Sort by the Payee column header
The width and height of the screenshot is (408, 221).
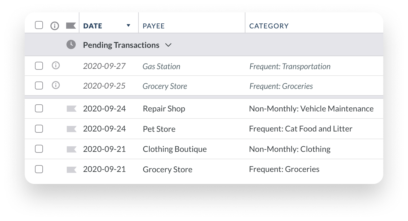tap(154, 26)
